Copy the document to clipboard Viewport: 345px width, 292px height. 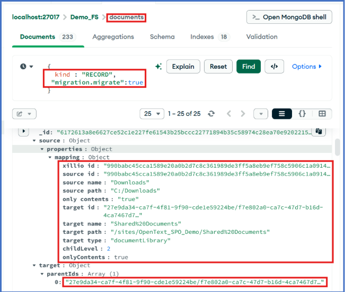point(319,131)
